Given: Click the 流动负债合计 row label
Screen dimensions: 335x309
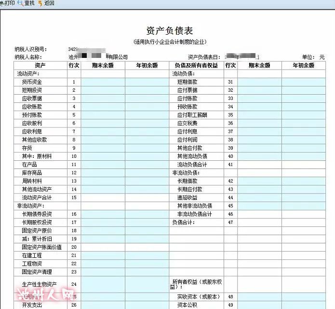Looking at the screenshot, I should tap(192, 165).
